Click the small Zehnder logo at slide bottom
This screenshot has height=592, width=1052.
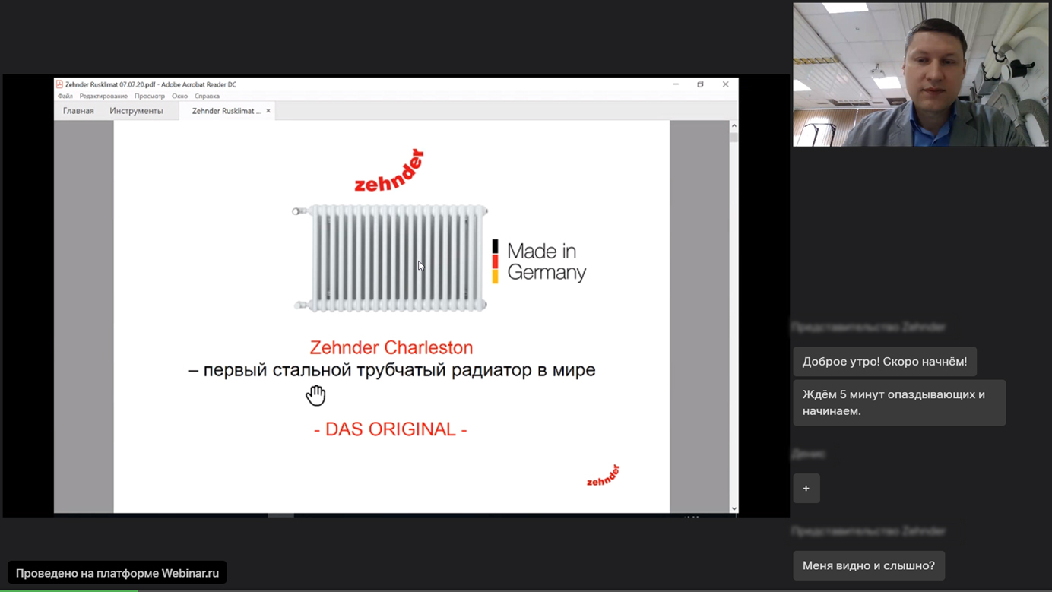point(604,476)
